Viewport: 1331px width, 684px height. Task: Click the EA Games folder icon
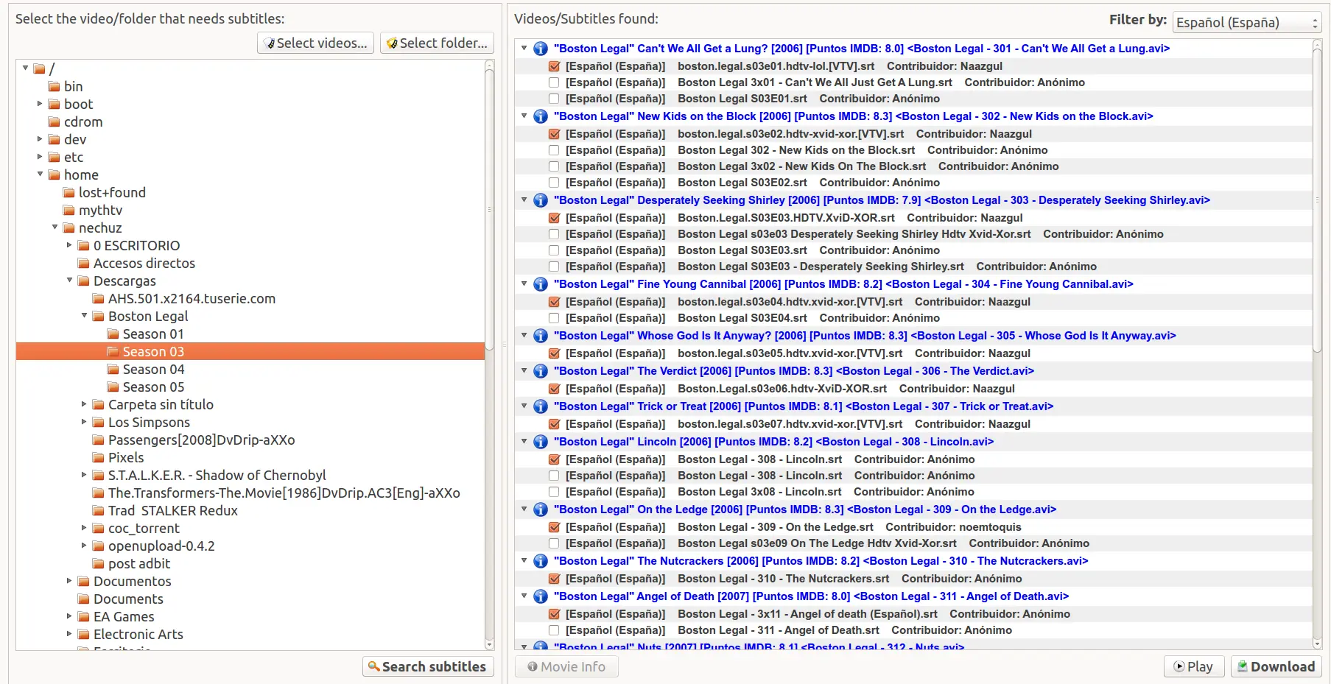tap(83, 617)
